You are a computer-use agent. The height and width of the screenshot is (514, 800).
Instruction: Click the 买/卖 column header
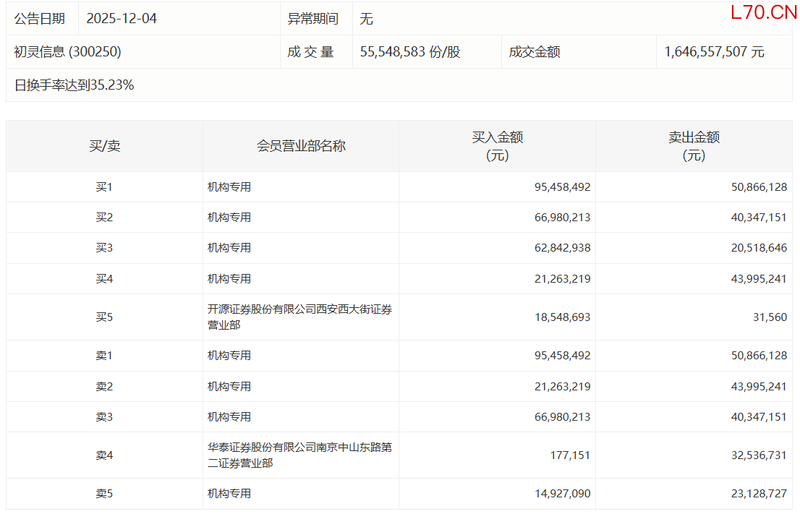(104, 146)
